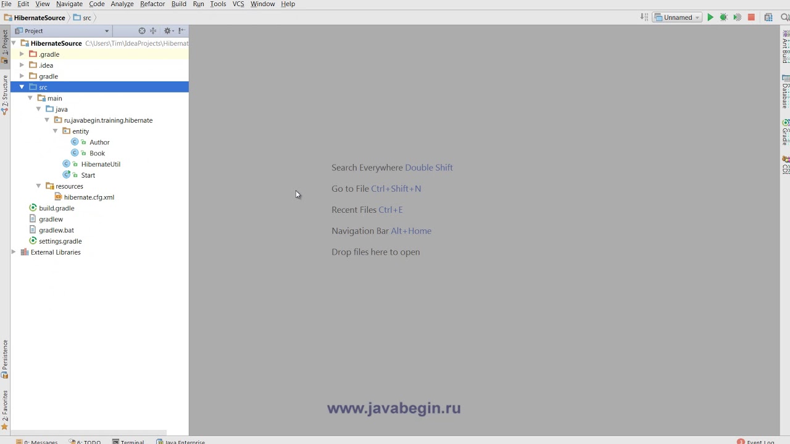Viewport: 790px width, 444px height.
Task: Open Project panel gear settings
Action: click(167, 31)
